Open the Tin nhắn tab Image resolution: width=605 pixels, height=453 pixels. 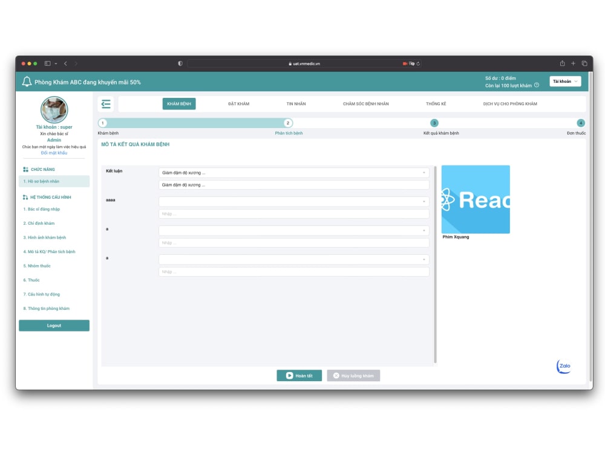(x=296, y=104)
